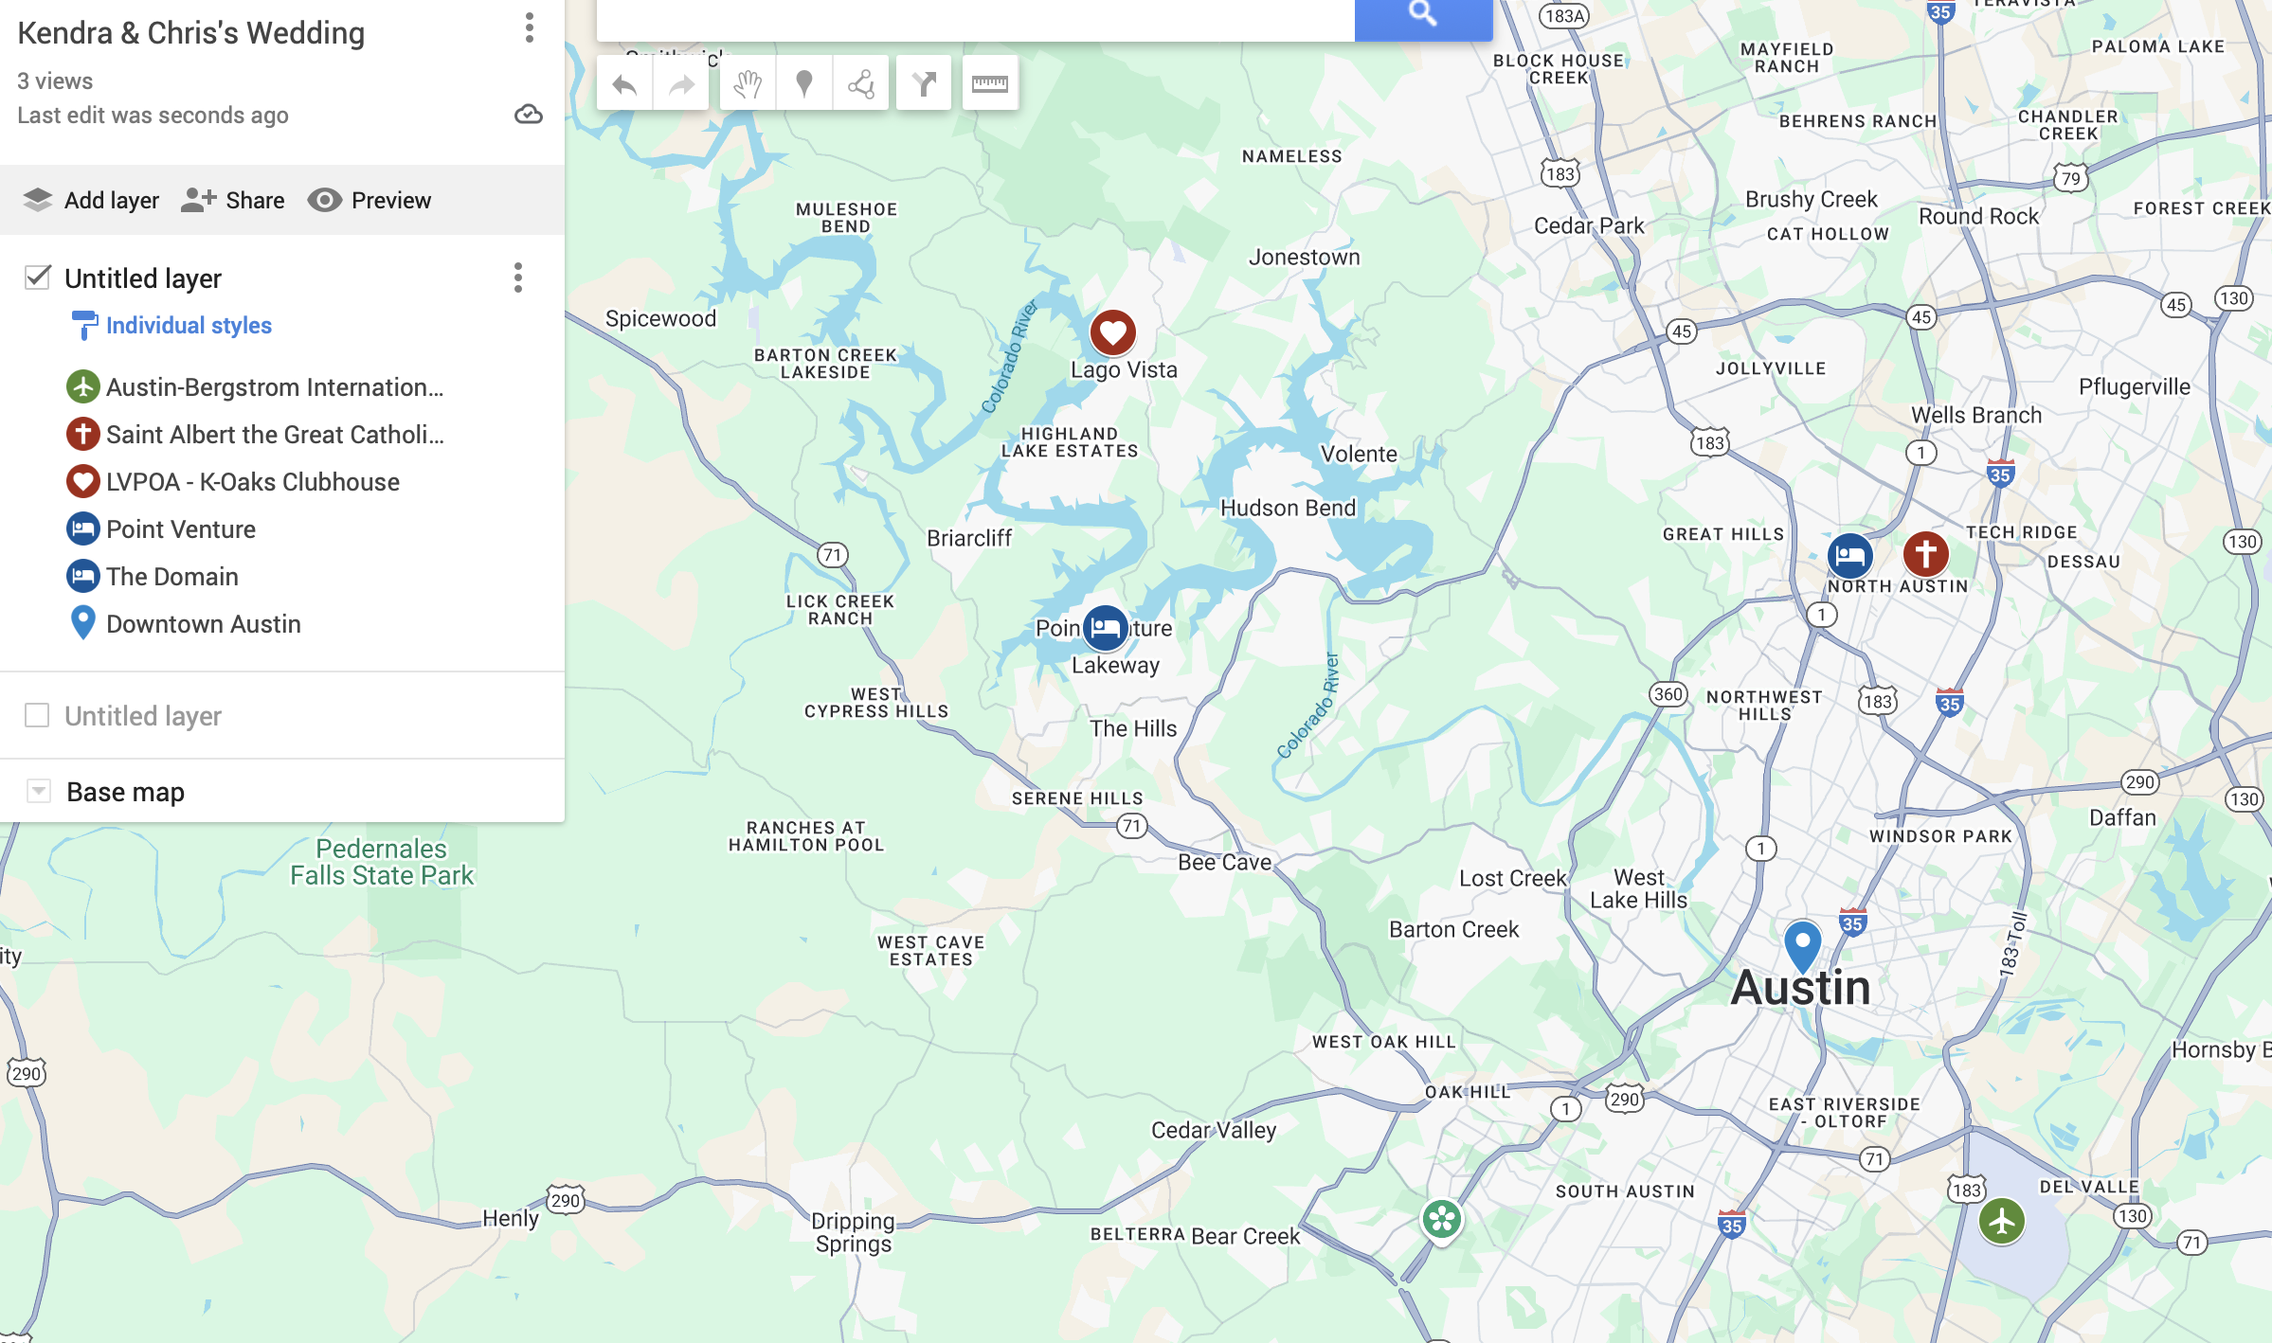The image size is (2272, 1343).
Task: Enable the second Untitled layer checkbox
Action: click(x=38, y=715)
